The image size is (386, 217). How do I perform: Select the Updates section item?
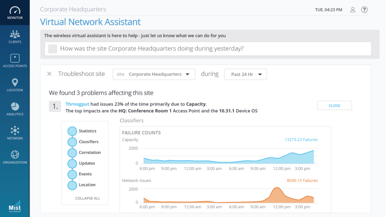pos(87,164)
